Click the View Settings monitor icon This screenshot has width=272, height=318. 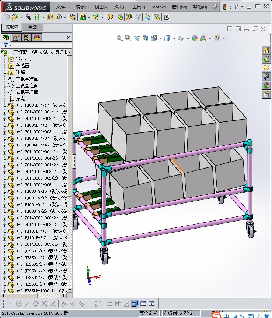217,38
